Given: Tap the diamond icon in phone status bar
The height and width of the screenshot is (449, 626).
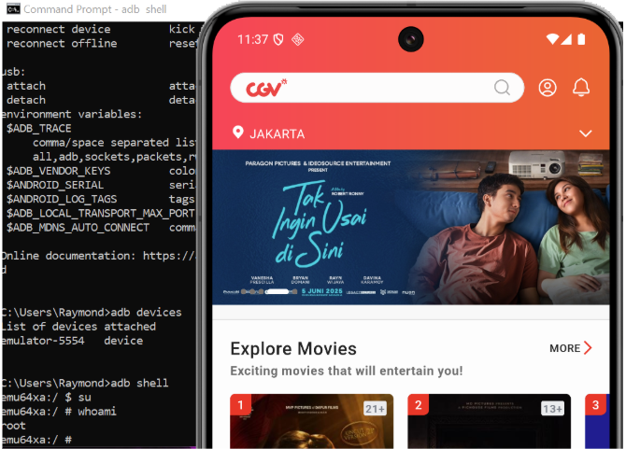Looking at the screenshot, I should pyautogui.click(x=298, y=39).
